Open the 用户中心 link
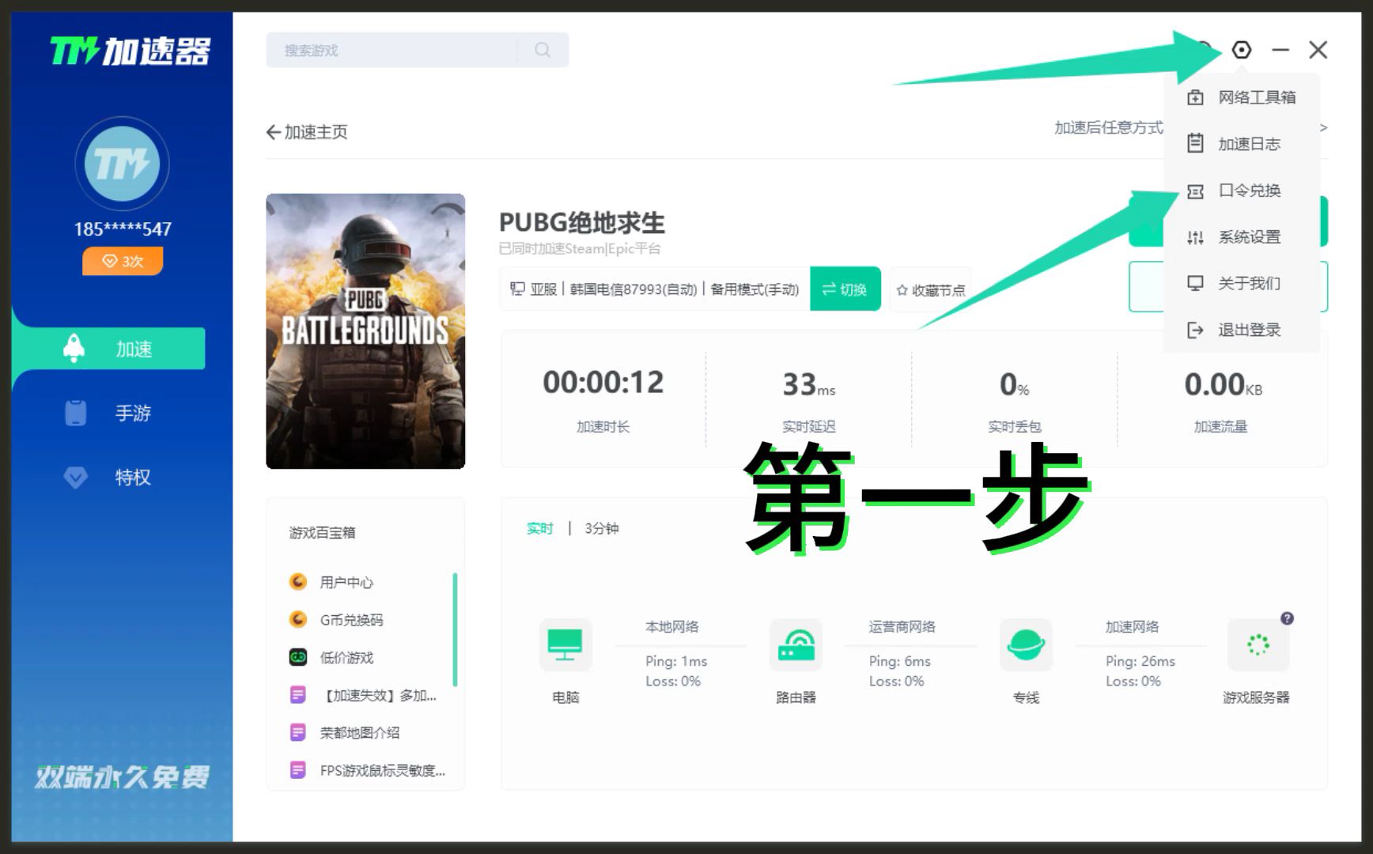Viewport: 1373px width, 854px height. click(346, 583)
